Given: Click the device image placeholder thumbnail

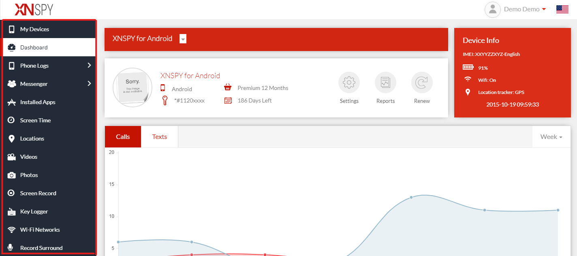Looking at the screenshot, I should pyautogui.click(x=132, y=88).
